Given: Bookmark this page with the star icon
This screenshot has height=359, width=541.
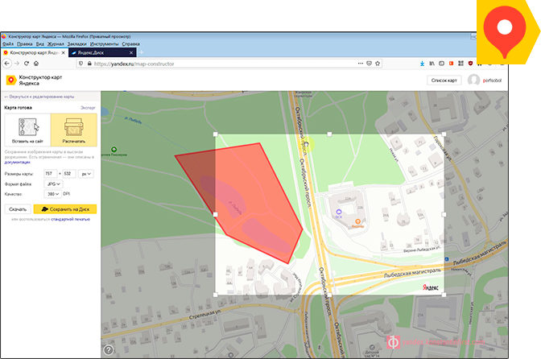Looking at the screenshot, I should coord(378,64).
